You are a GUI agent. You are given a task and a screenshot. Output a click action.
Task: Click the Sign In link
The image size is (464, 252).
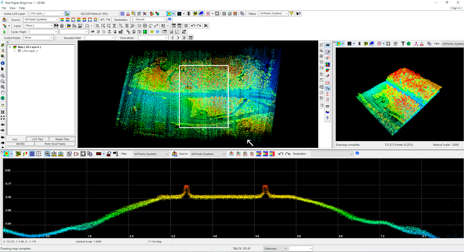(456, 8)
